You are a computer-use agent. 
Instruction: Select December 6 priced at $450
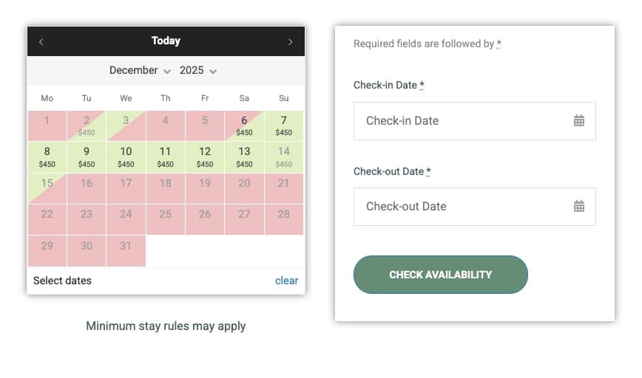tap(244, 126)
